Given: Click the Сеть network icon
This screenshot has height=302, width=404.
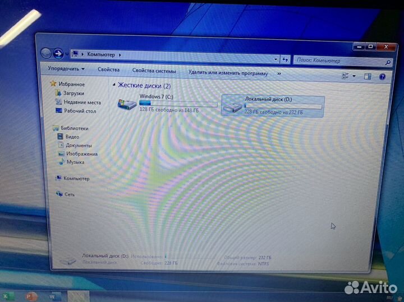Looking at the screenshot, I should coord(59,194).
